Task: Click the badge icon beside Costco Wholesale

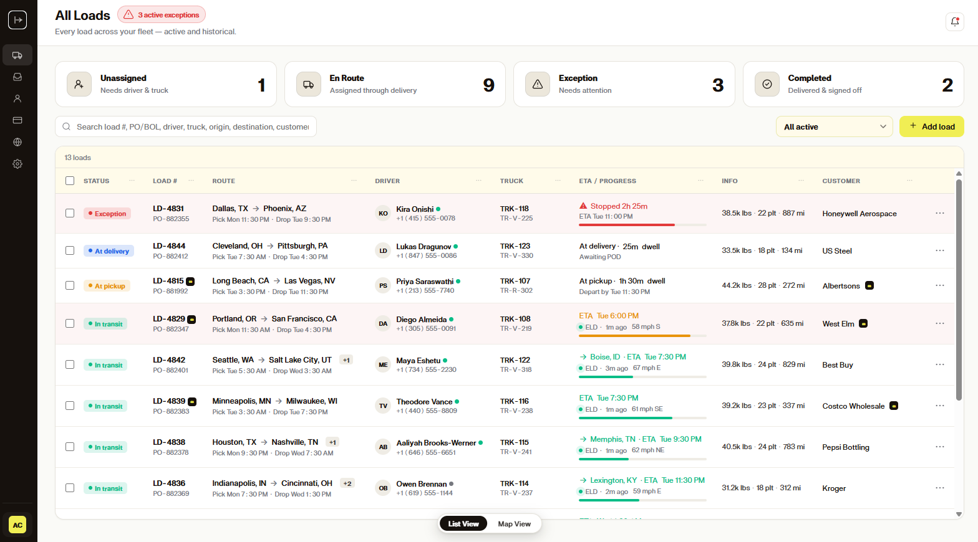Action: 894,406
